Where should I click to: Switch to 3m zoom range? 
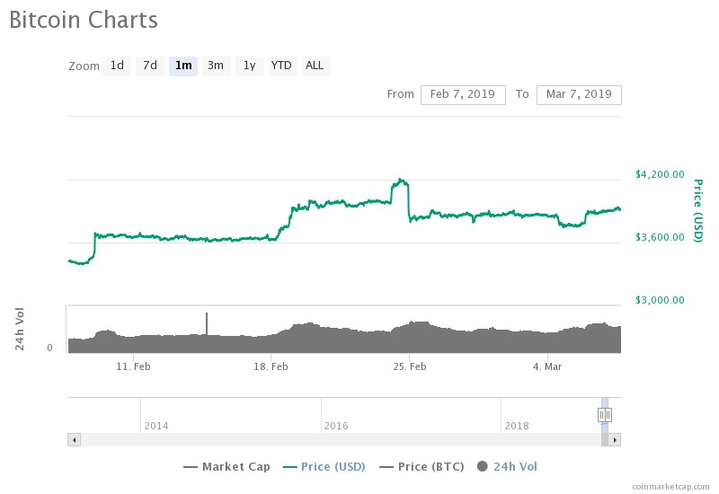(216, 66)
